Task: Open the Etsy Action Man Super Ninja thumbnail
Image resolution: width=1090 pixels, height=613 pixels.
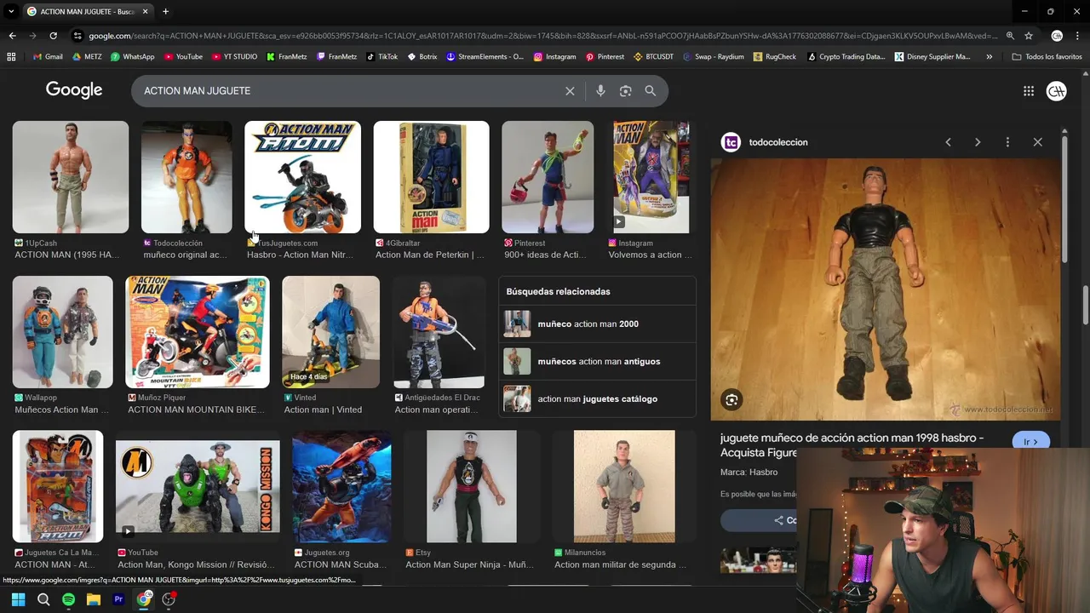Action: tap(471, 487)
